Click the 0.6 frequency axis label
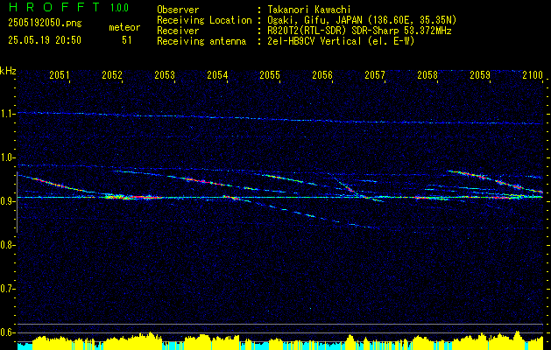551x350 pixels. [x=6, y=332]
